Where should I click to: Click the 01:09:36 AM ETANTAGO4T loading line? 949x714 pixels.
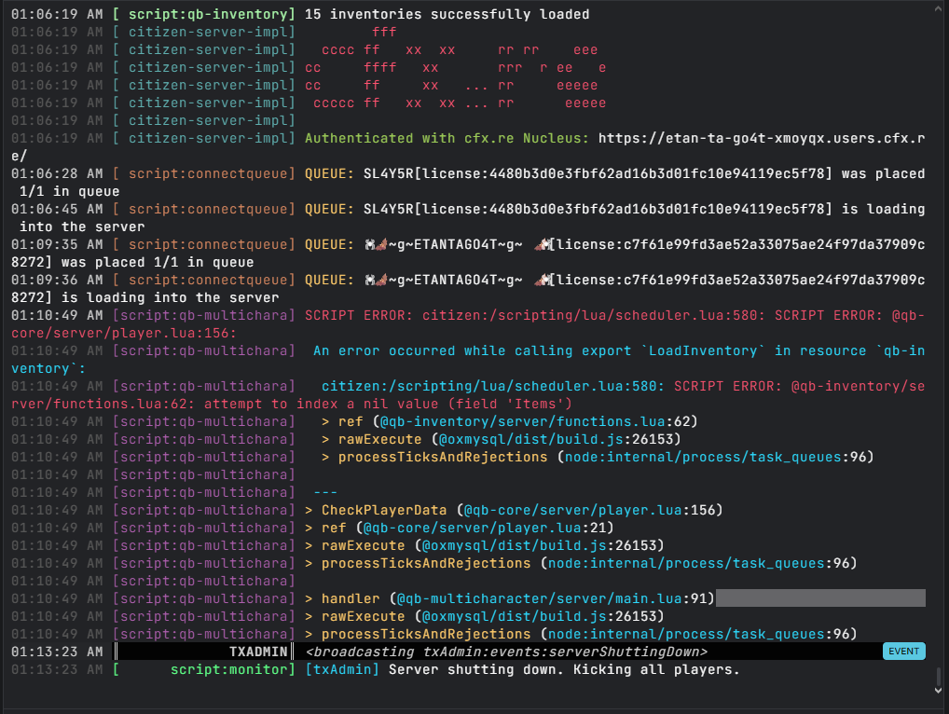(x=468, y=289)
